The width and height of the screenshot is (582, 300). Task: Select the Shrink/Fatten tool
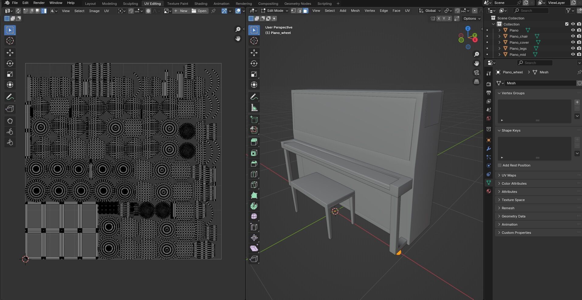(x=254, y=238)
